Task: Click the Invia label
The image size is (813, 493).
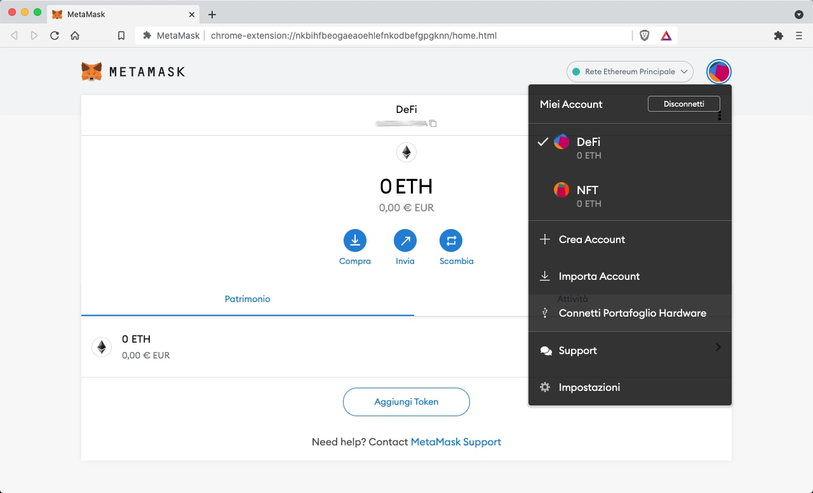Action: tap(405, 261)
